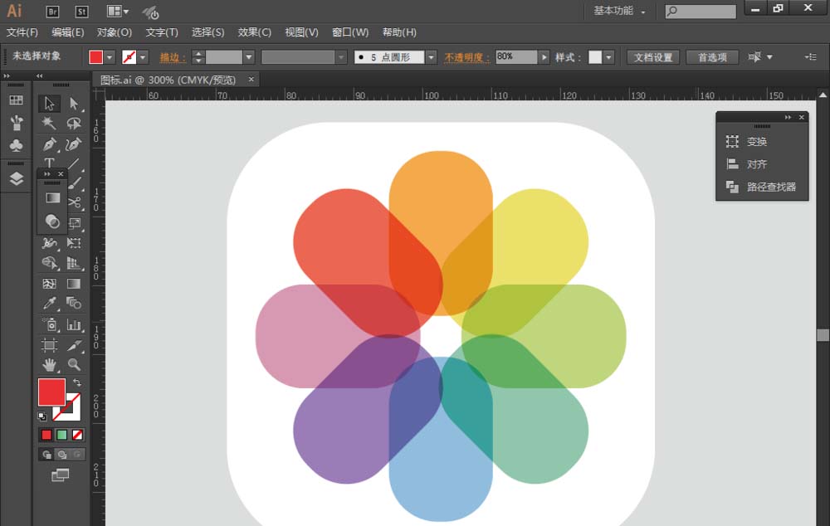
Task: Select the Line Segment tool
Action: pyautogui.click(x=74, y=163)
